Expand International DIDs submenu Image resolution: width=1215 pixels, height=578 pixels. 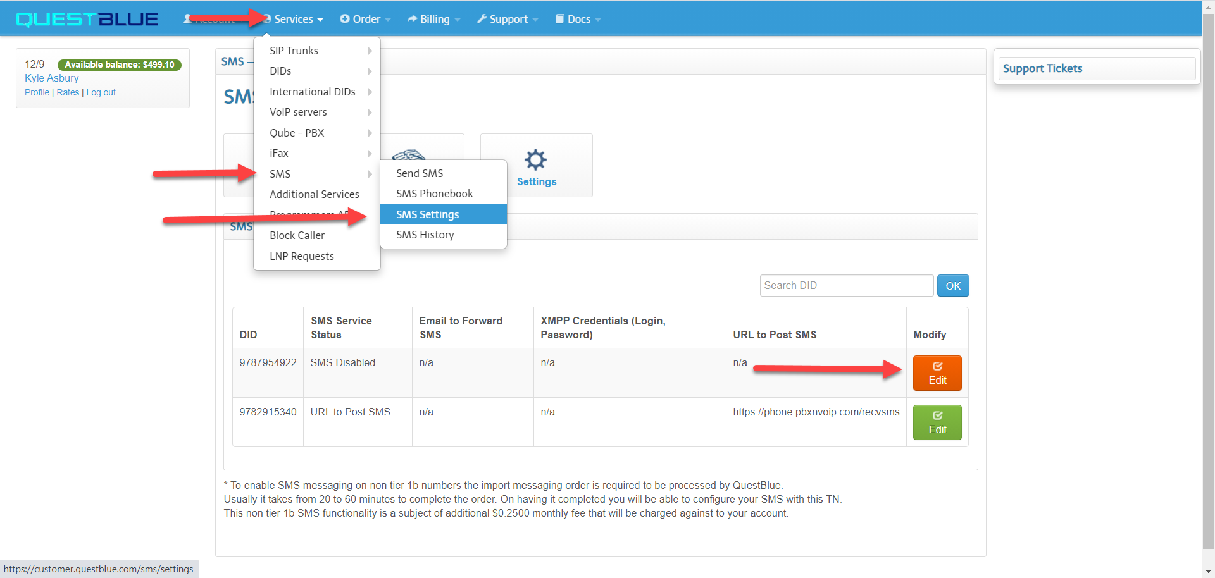pyautogui.click(x=317, y=92)
